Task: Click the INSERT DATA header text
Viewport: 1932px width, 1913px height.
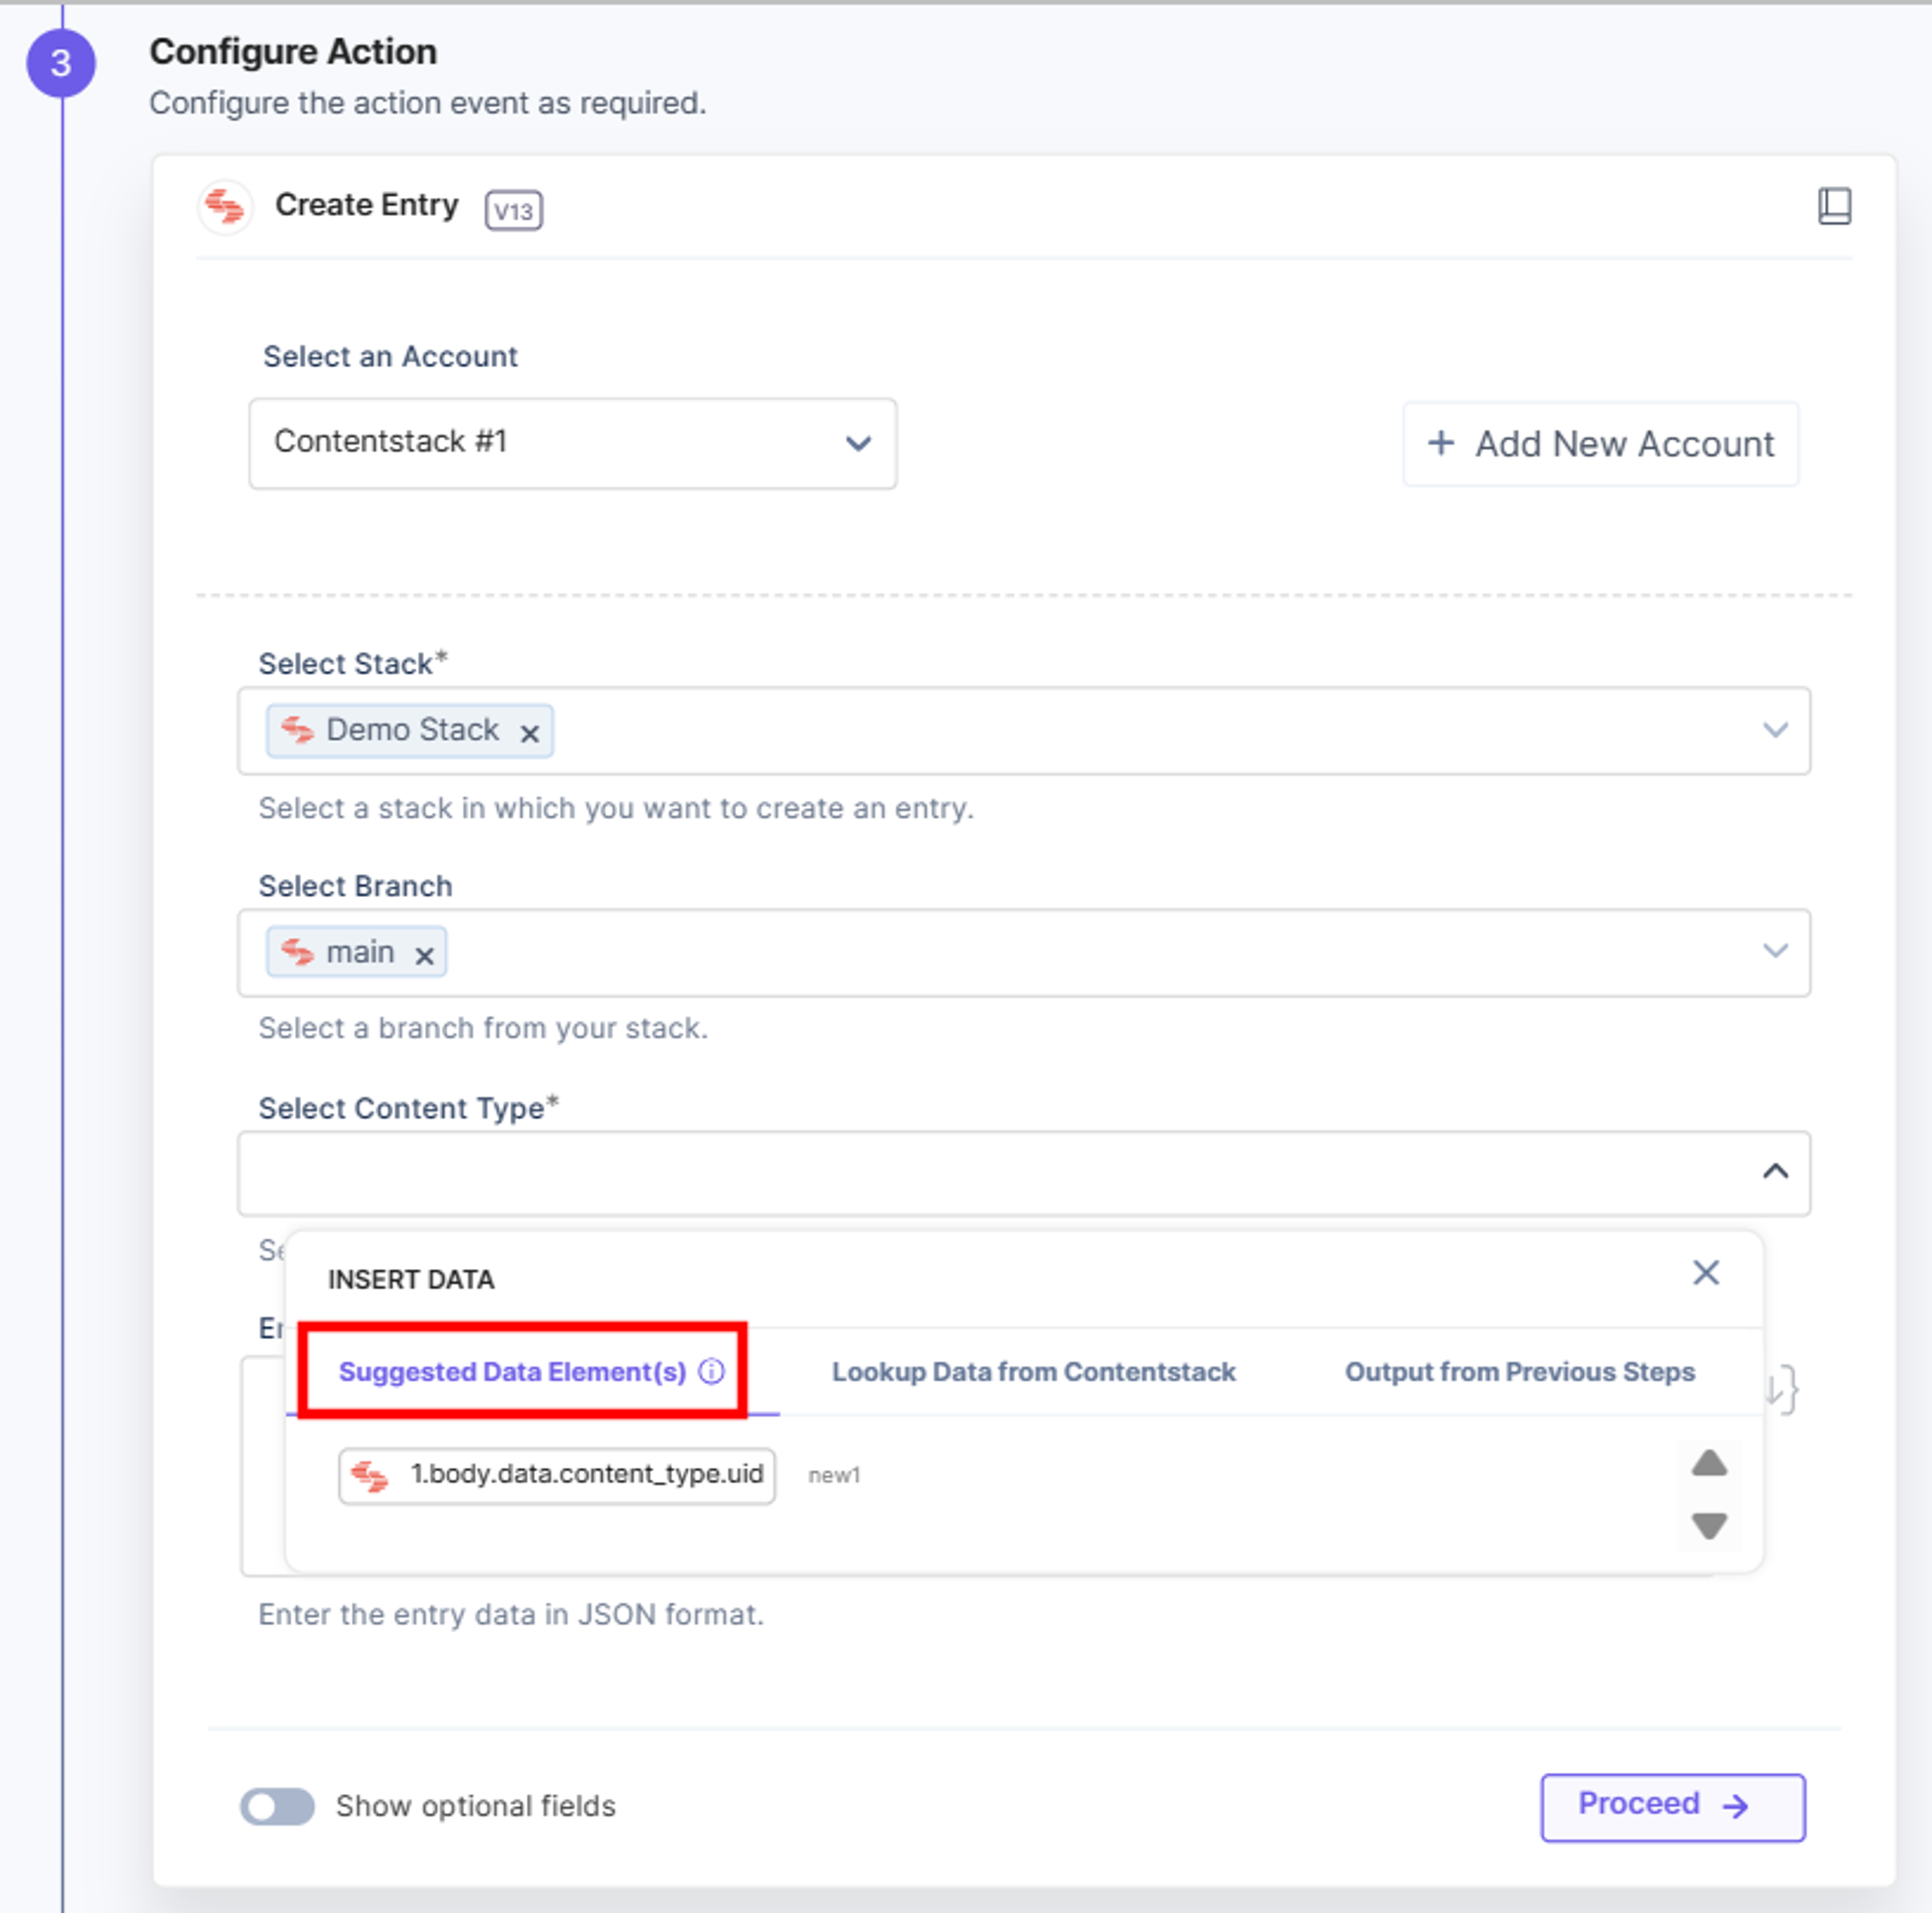Action: pos(411,1279)
